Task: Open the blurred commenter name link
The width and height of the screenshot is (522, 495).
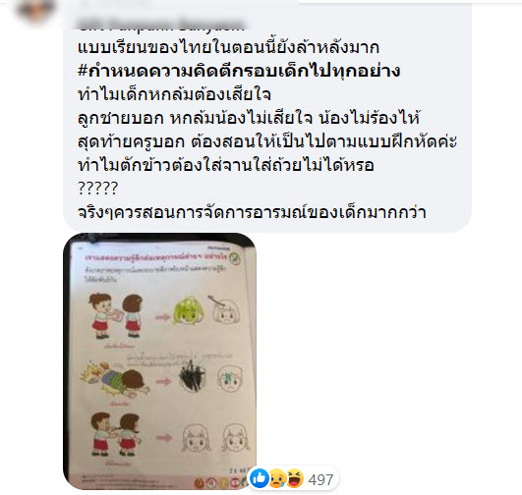Action: (160, 25)
